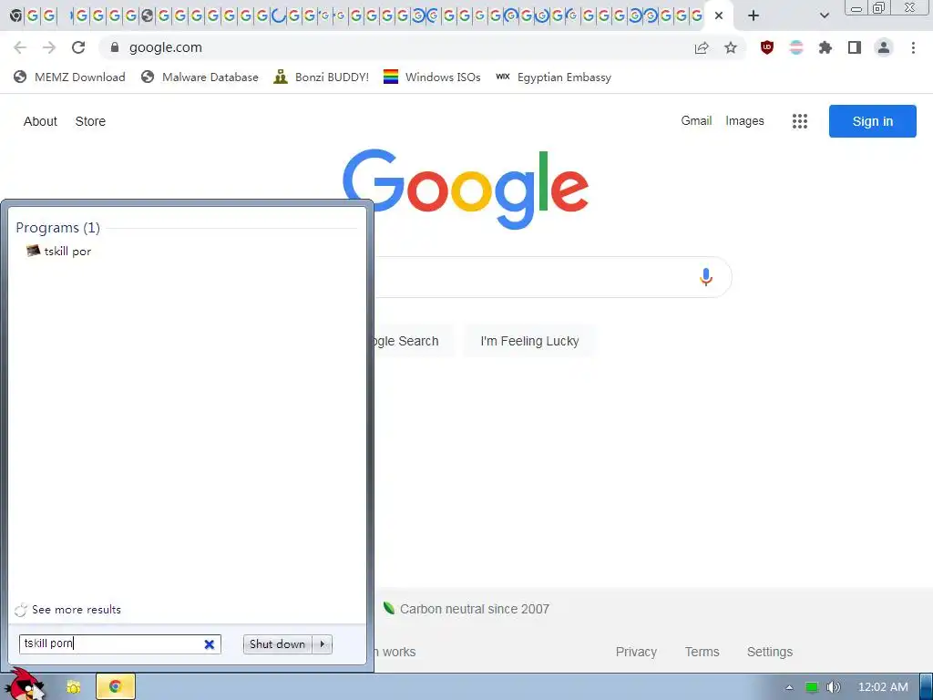Click the Google Search button
The height and width of the screenshot is (700, 933).
click(x=413, y=341)
